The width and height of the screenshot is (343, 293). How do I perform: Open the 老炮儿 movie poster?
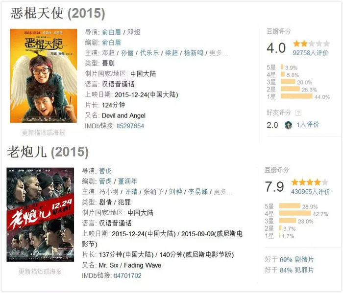(x=40, y=214)
